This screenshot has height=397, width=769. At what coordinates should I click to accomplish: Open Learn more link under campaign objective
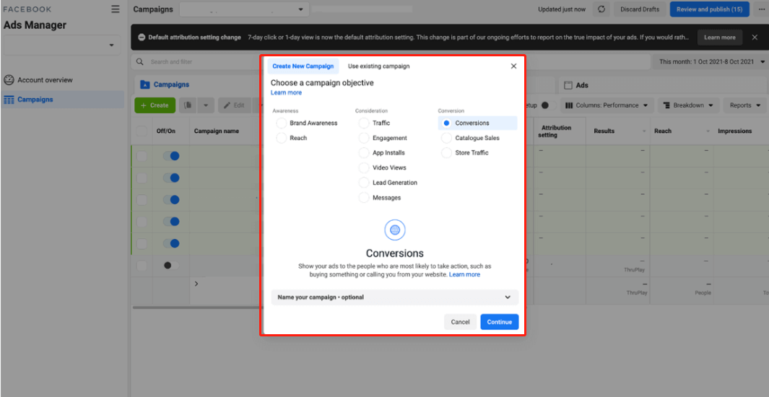[x=286, y=92]
